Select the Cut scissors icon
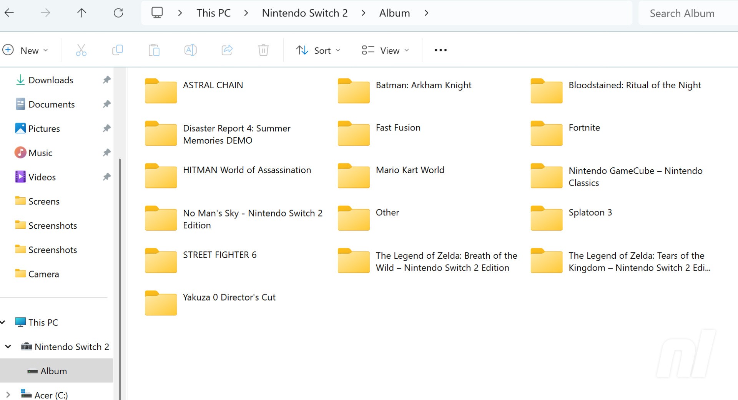 pos(81,50)
